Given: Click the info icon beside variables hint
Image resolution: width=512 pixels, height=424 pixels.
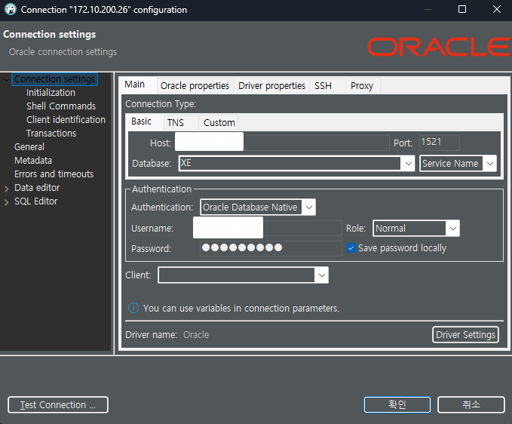Looking at the screenshot, I should coord(133,308).
